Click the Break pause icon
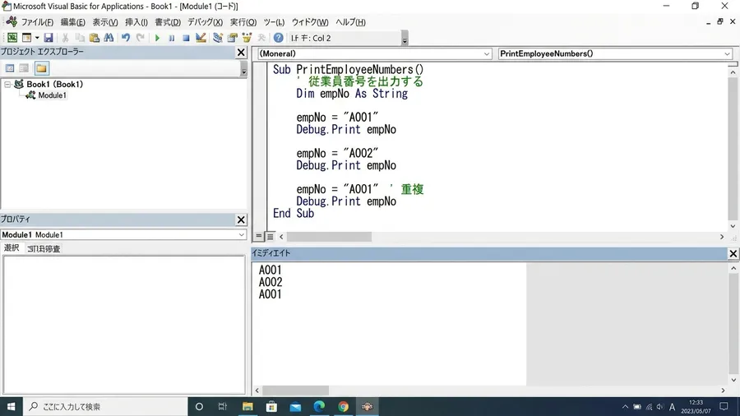740x416 pixels. point(171,38)
